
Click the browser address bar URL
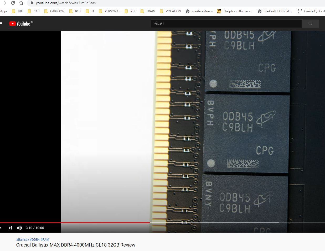(66, 3)
